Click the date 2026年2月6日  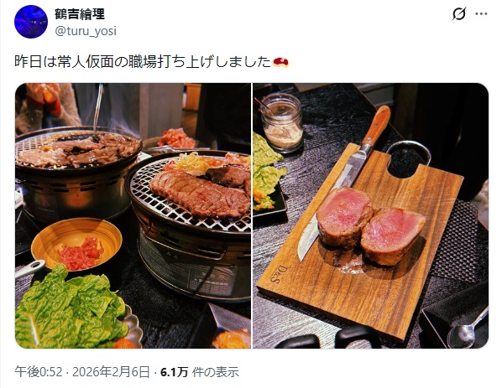click(111, 372)
